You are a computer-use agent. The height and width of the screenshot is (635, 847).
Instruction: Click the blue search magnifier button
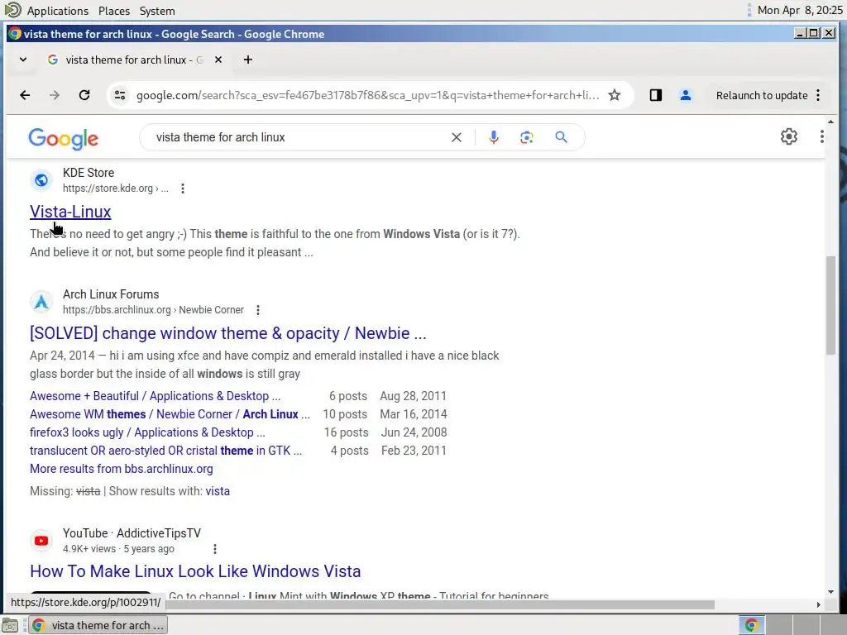tap(562, 138)
